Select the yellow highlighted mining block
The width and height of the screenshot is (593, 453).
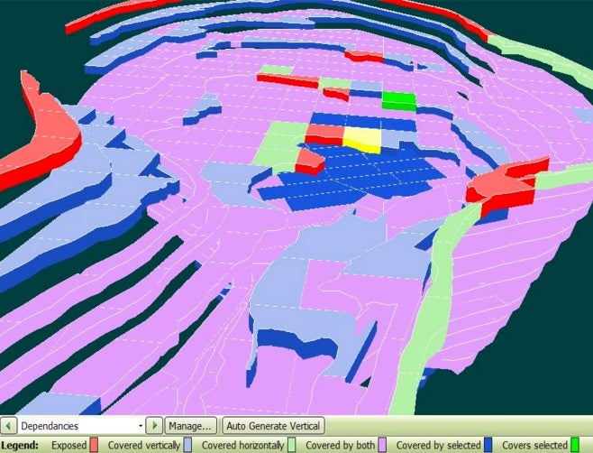click(362, 139)
